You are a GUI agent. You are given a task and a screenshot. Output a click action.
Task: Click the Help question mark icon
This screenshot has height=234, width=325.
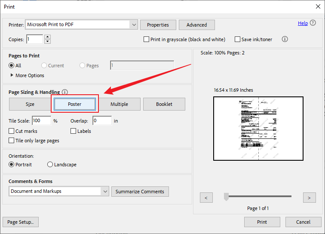(313, 23)
